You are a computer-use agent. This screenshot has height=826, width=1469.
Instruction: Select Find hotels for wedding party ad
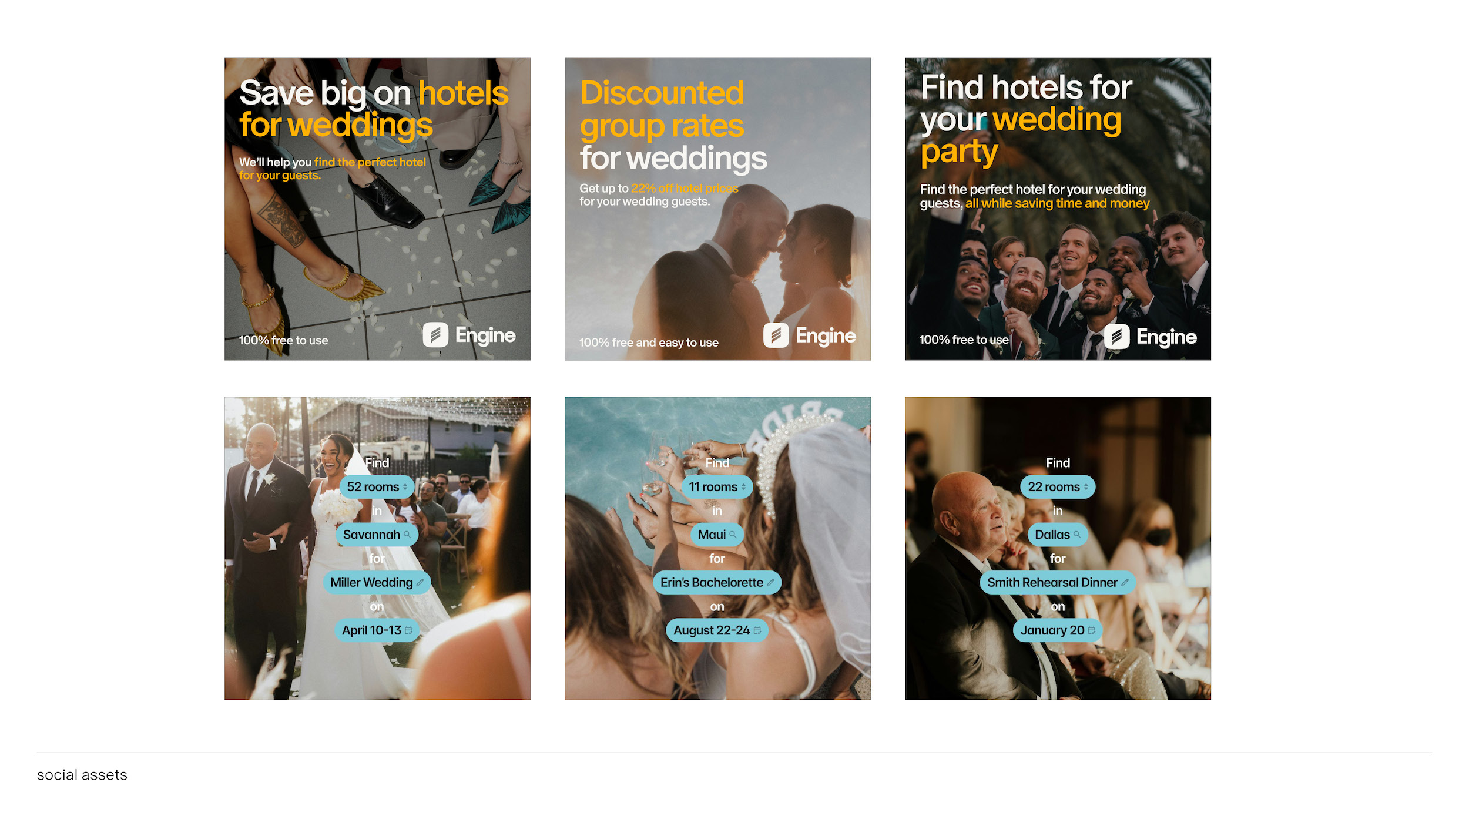(x=1058, y=209)
